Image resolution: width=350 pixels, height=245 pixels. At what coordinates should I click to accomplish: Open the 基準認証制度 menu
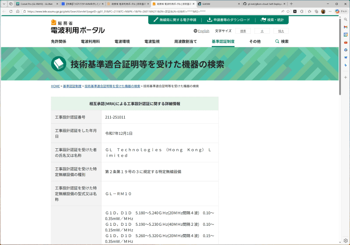tap(223, 42)
